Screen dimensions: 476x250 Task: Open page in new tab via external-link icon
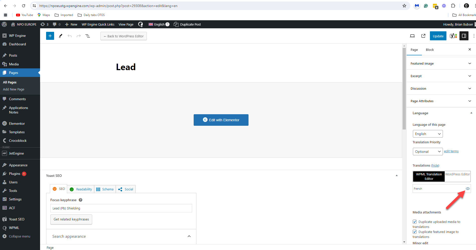(x=423, y=36)
